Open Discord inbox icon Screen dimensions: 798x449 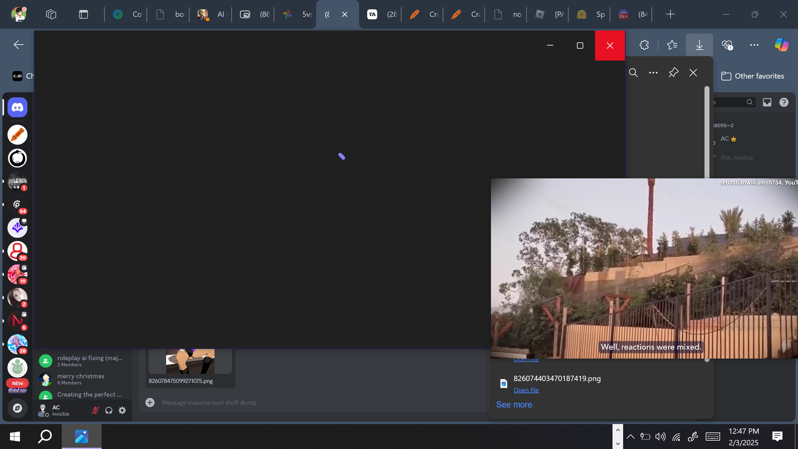click(767, 102)
